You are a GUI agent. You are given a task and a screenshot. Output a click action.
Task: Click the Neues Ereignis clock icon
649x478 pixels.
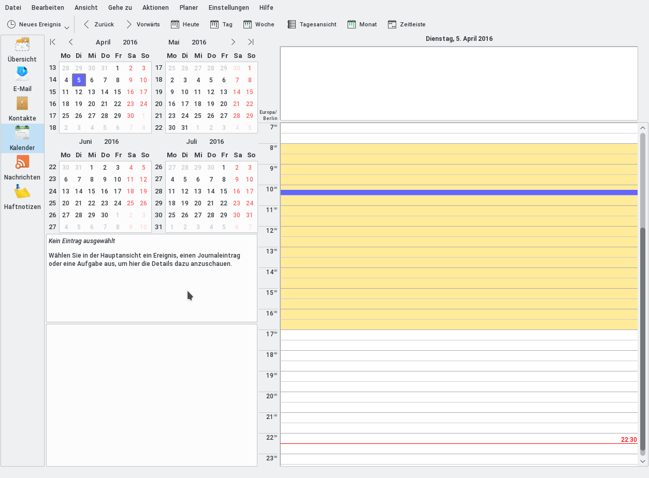coord(11,24)
